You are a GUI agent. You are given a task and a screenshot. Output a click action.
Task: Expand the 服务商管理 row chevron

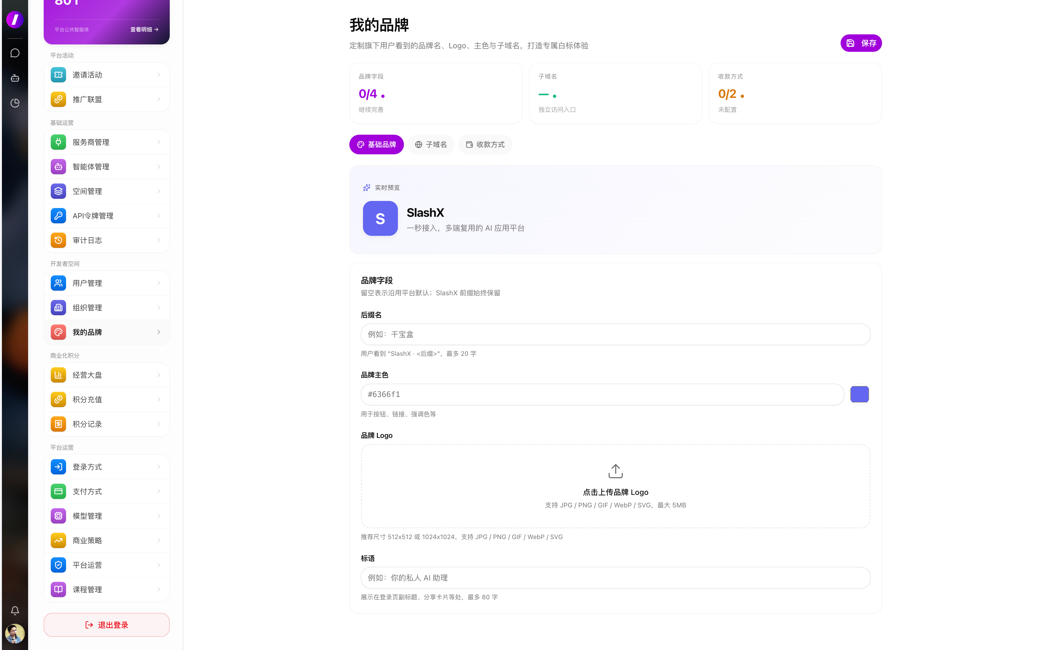(x=159, y=142)
